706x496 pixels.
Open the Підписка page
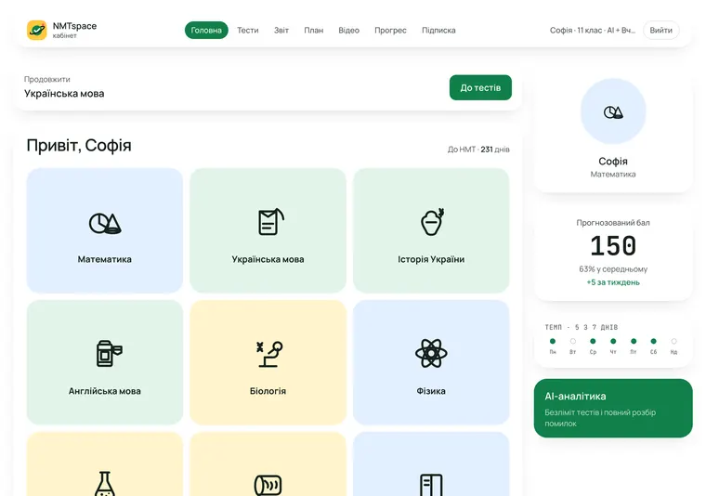(x=438, y=30)
